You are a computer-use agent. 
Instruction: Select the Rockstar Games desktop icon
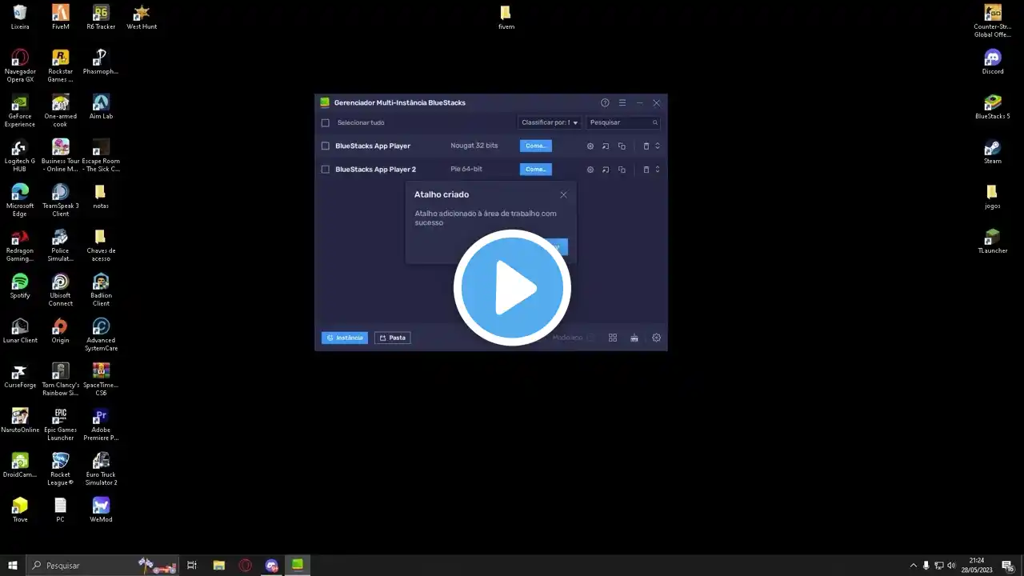point(61,66)
